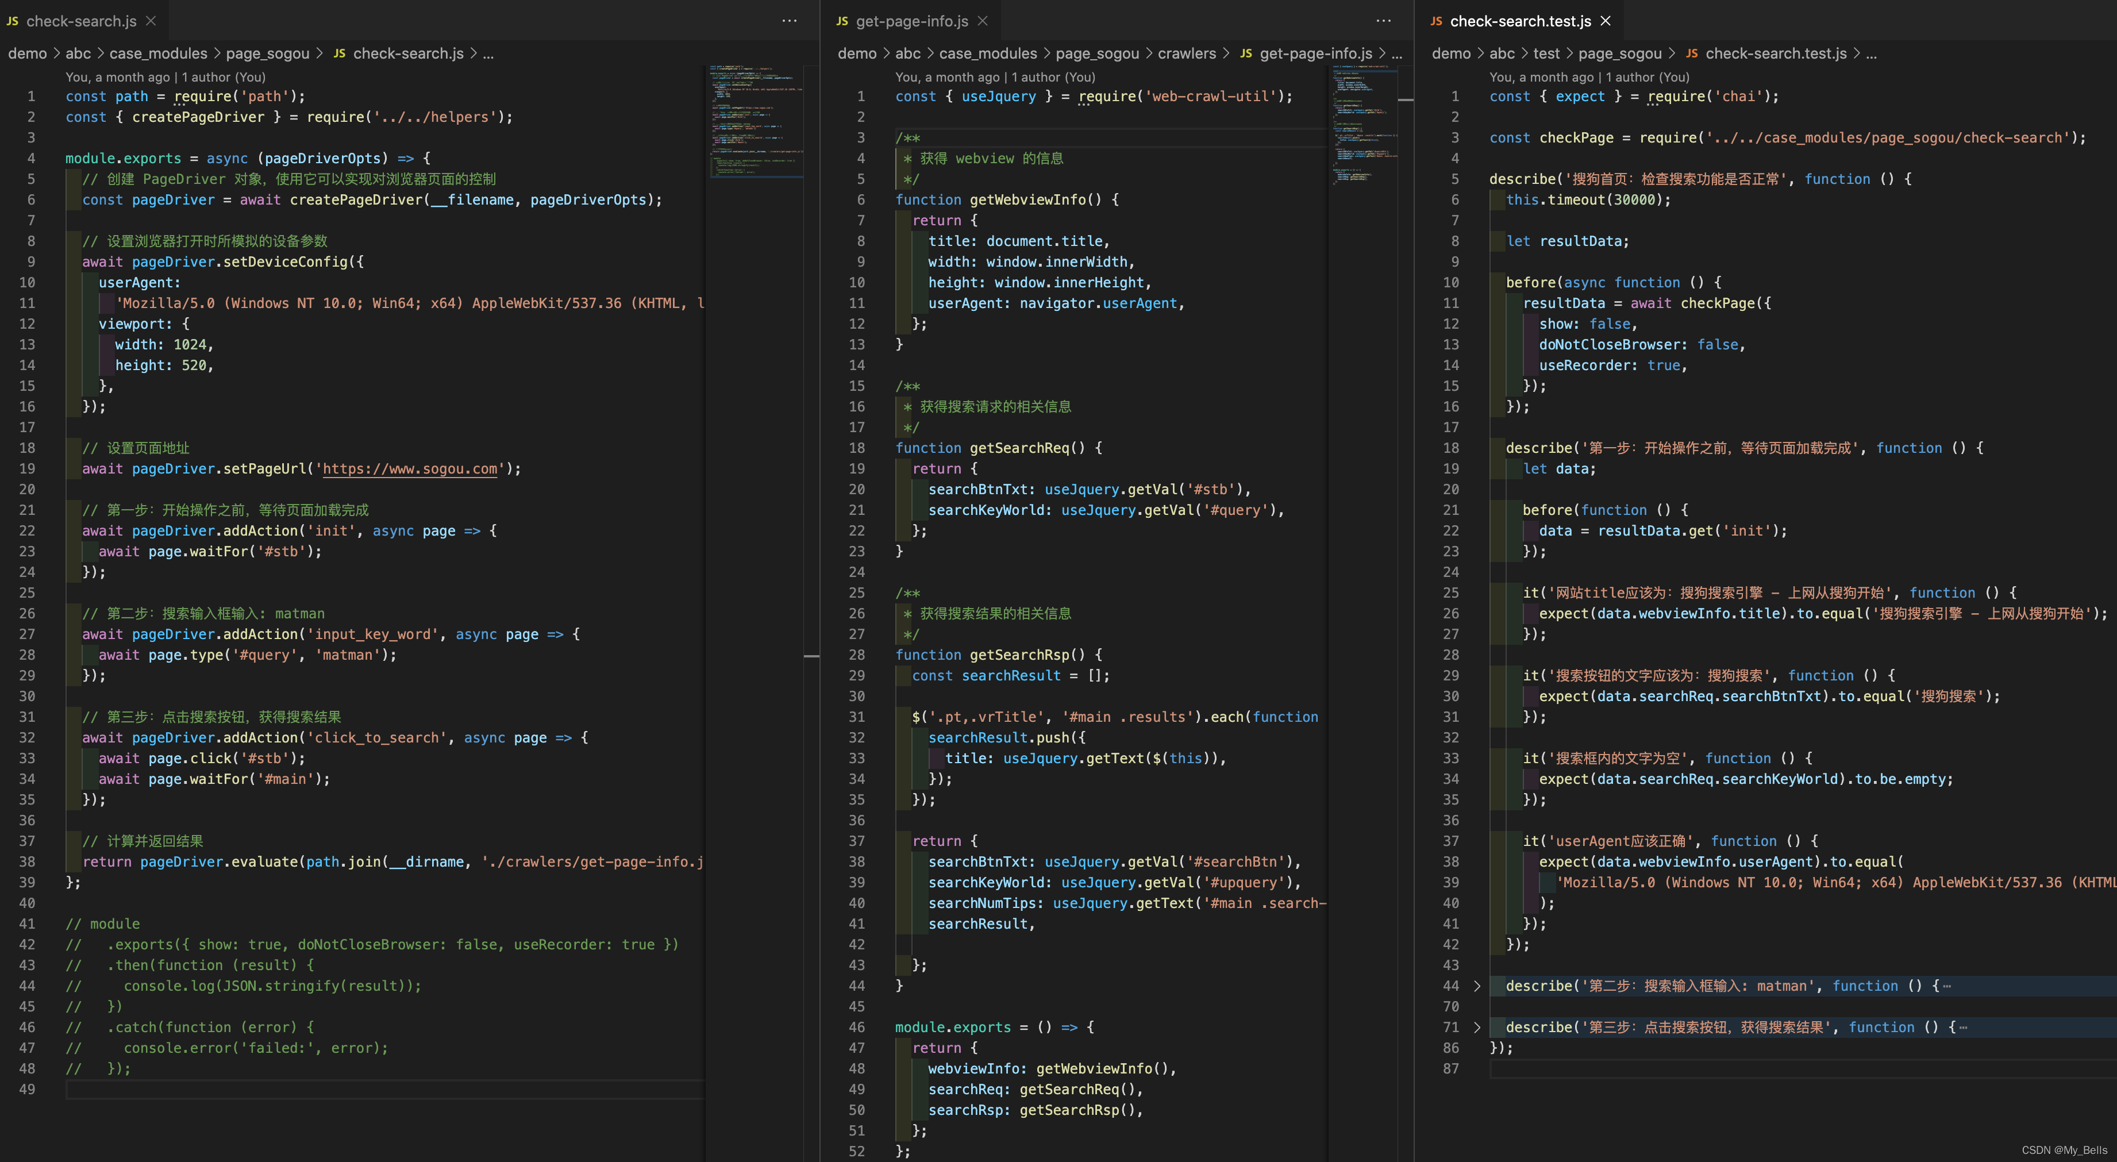Expand folded describe block at line 71
The image size is (2117, 1162).
(1477, 1027)
